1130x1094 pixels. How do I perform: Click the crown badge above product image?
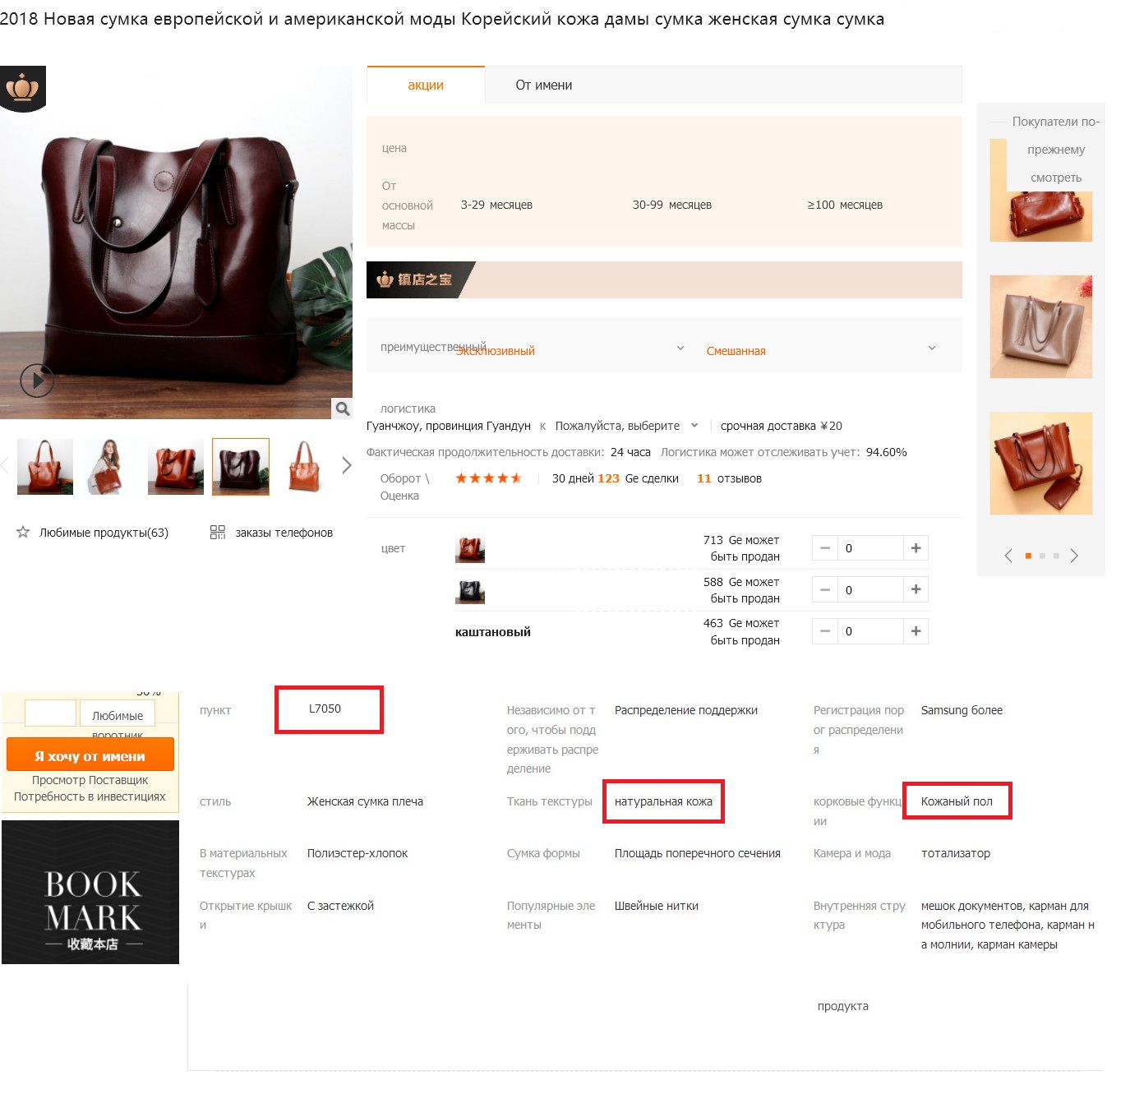(23, 88)
